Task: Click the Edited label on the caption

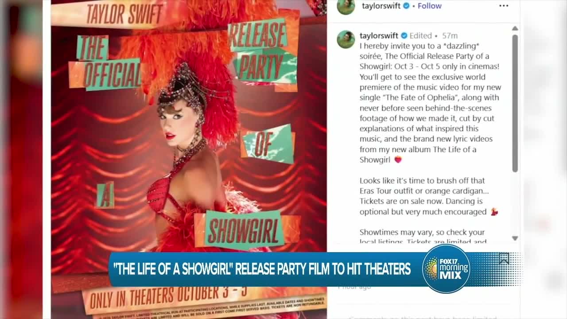Action: (420, 36)
